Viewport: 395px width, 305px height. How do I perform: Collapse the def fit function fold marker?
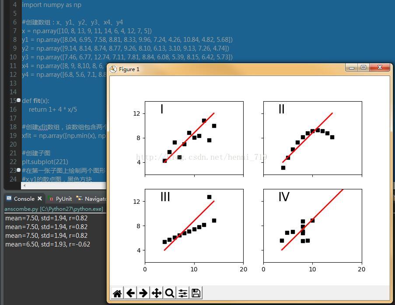pyautogui.click(x=19, y=100)
